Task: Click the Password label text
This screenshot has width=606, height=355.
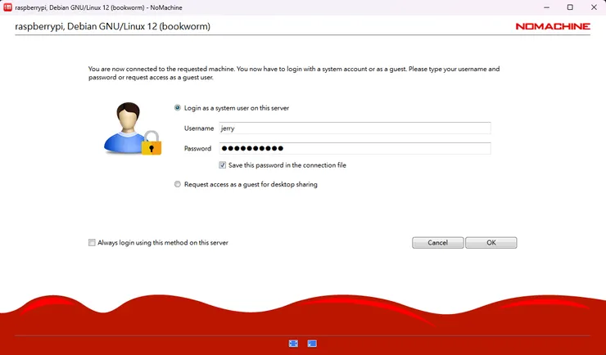Action: [197, 149]
